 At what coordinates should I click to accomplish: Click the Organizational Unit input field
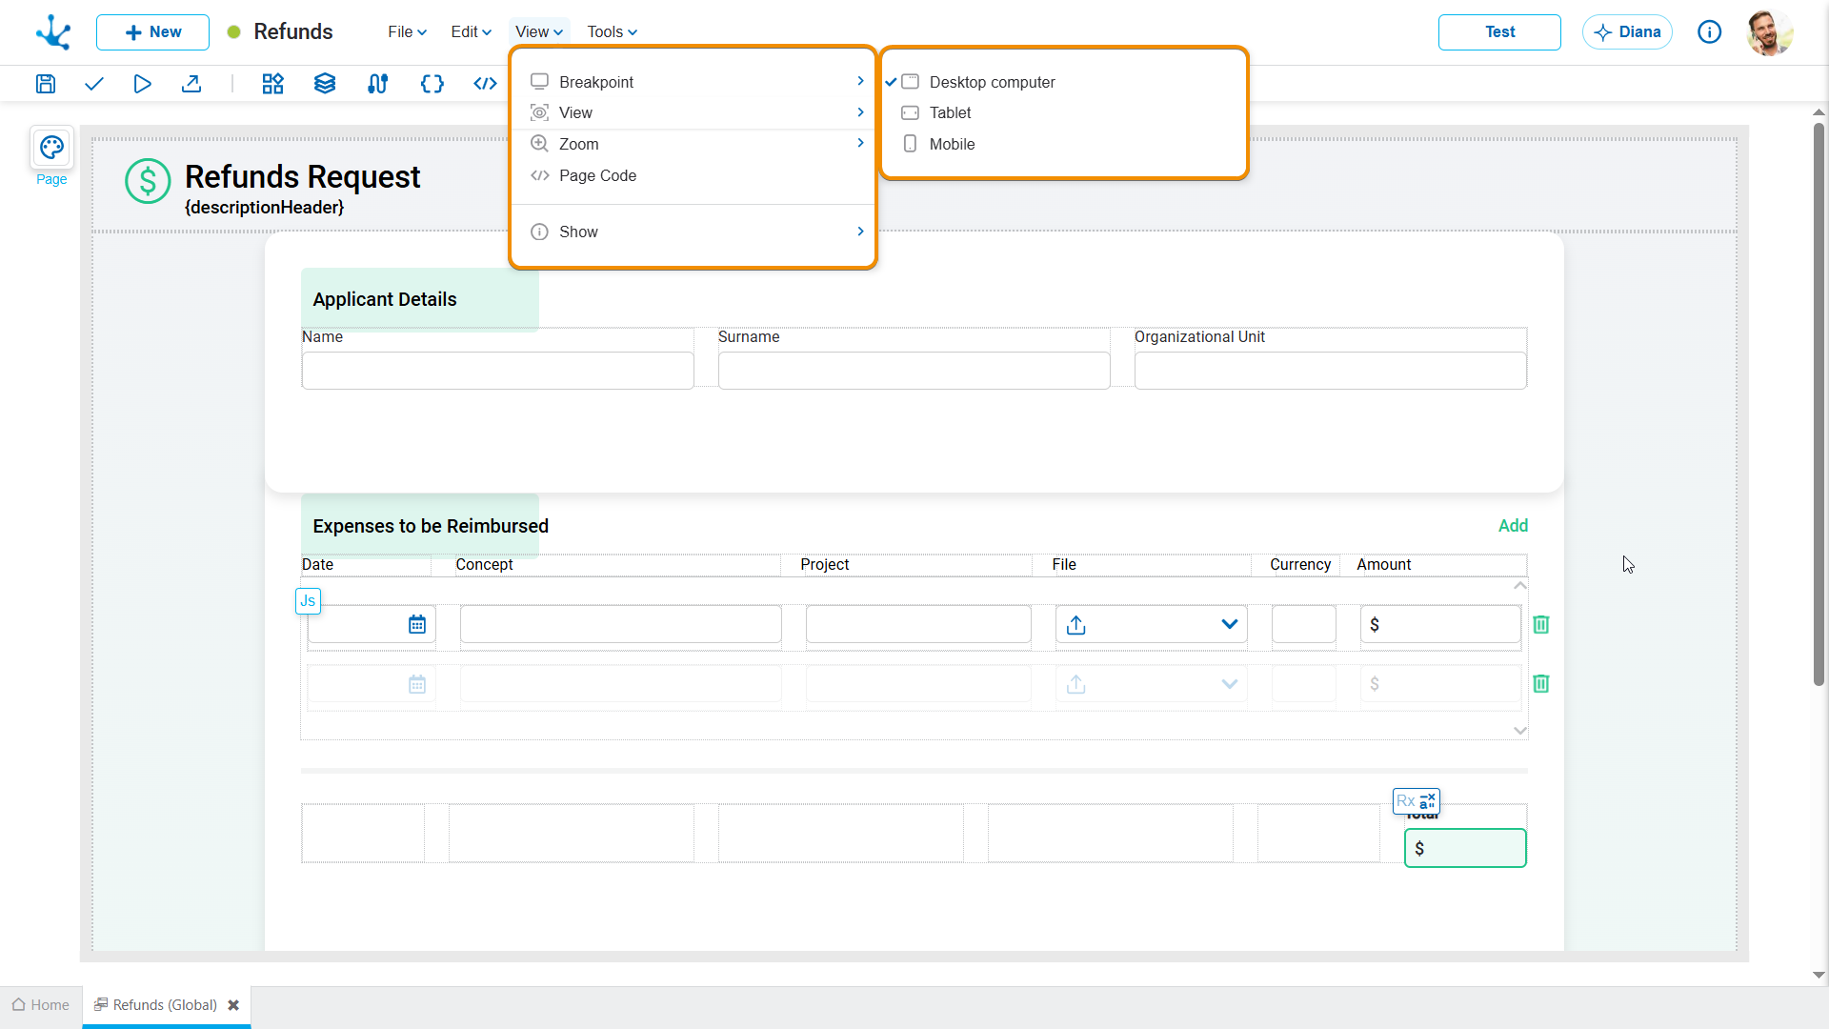[1330, 371]
